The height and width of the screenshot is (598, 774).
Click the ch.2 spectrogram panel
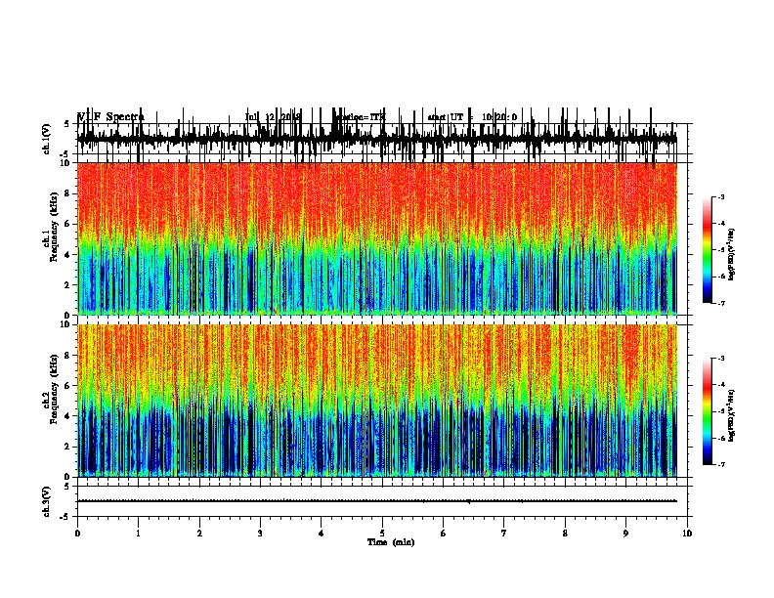coord(376,401)
